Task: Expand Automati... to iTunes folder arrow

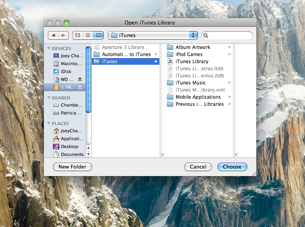Action: [x=156, y=54]
